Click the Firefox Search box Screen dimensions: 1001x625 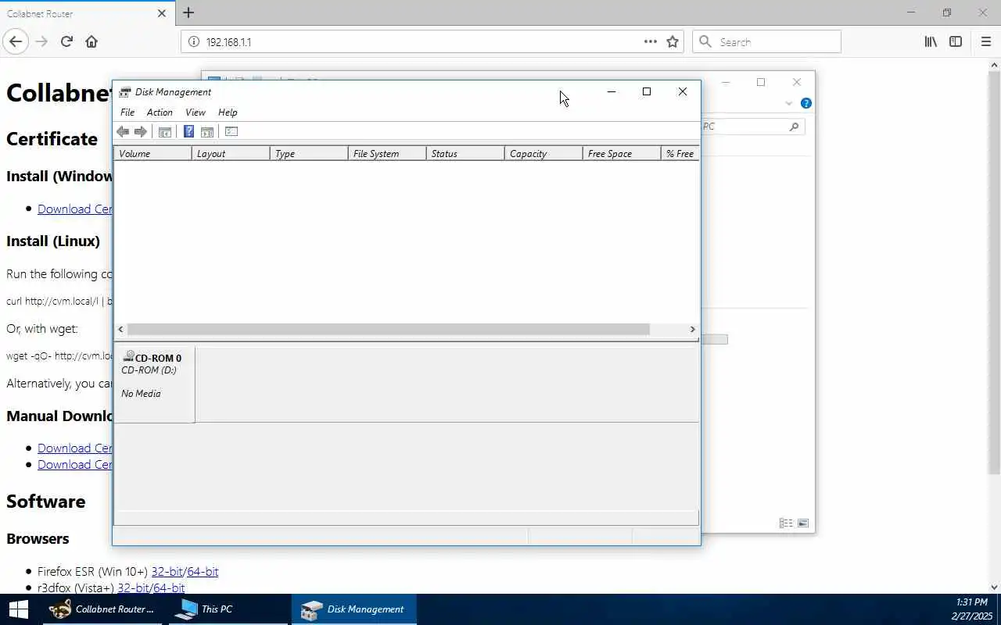point(766,41)
